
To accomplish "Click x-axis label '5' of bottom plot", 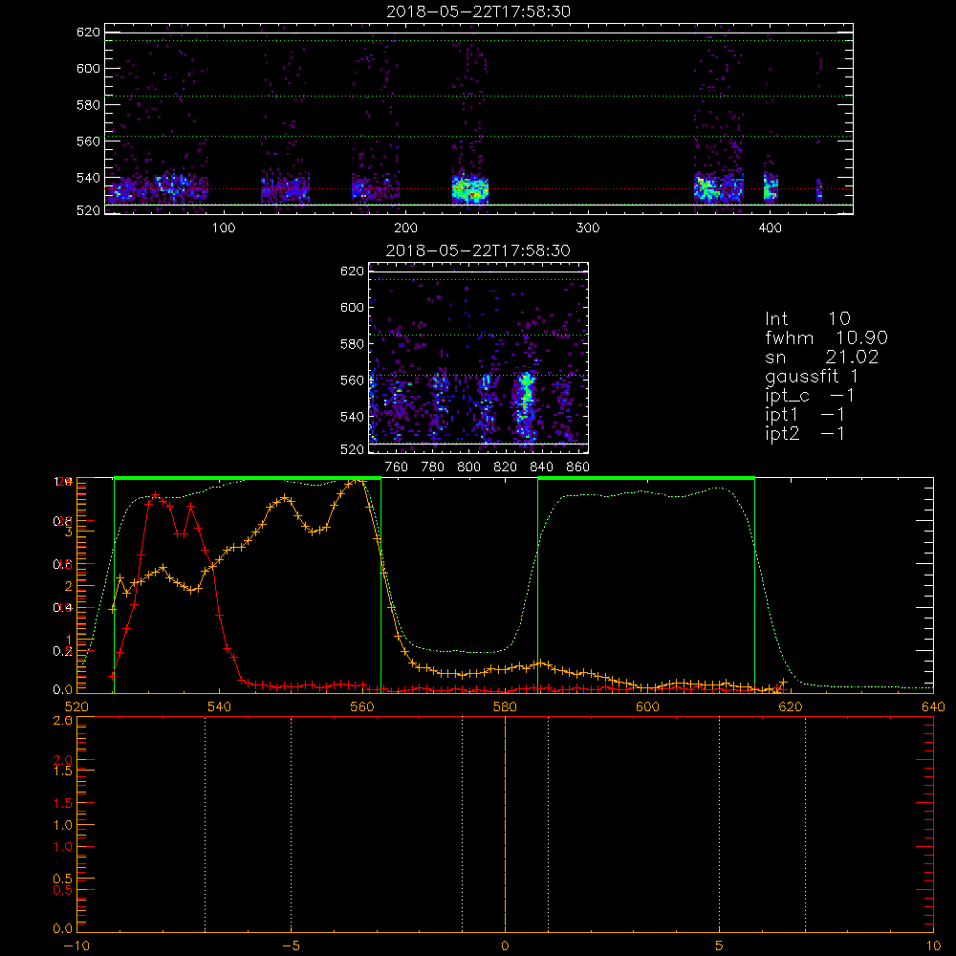I will coord(720,946).
